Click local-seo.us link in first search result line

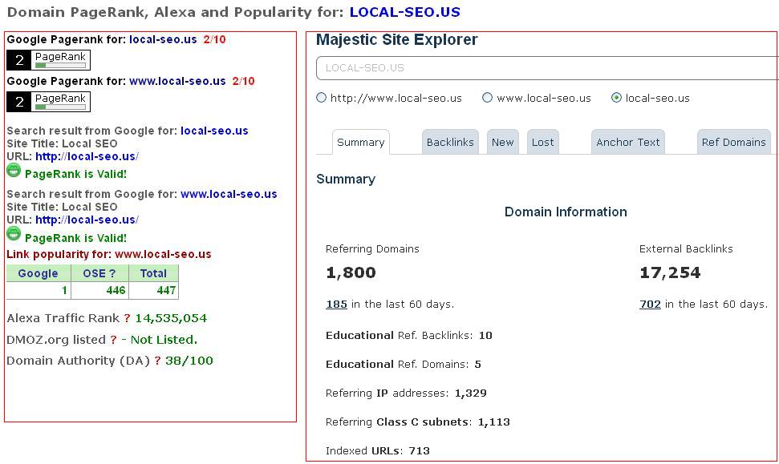pos(214,131)
